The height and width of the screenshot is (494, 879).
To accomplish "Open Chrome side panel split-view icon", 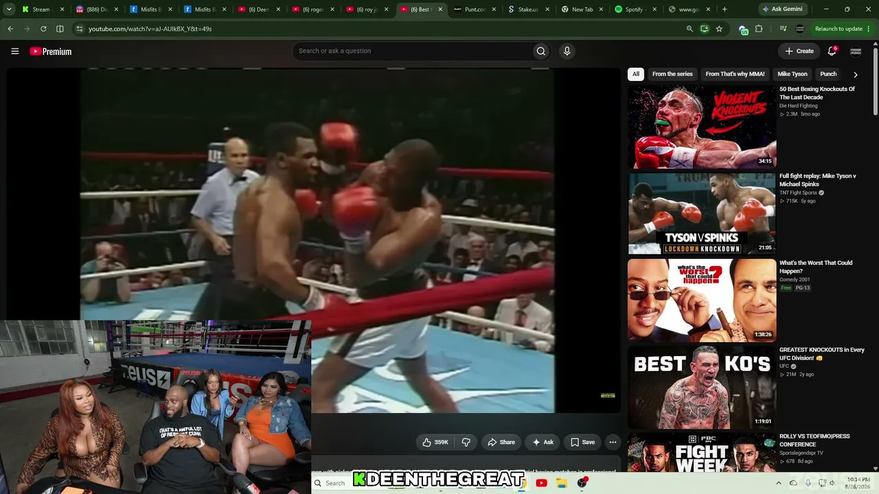I will [x=60, y=29].
